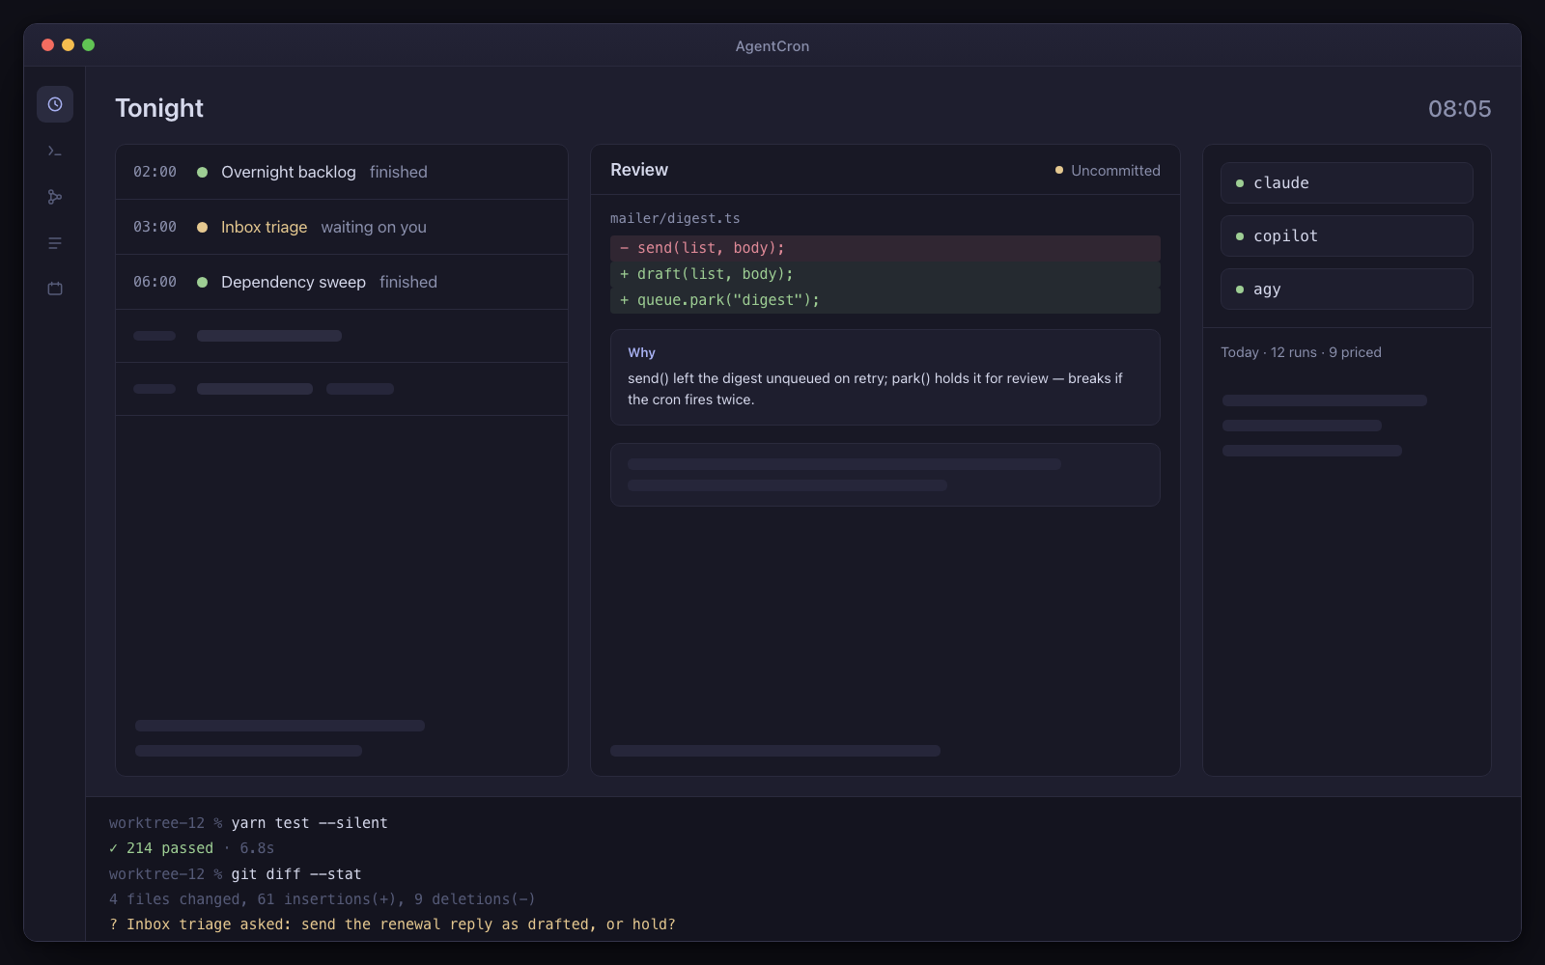Click the added draft(list, body) diff line
Image resolution: width=1545 pixels, height=965 pixels.
[885, 274]
